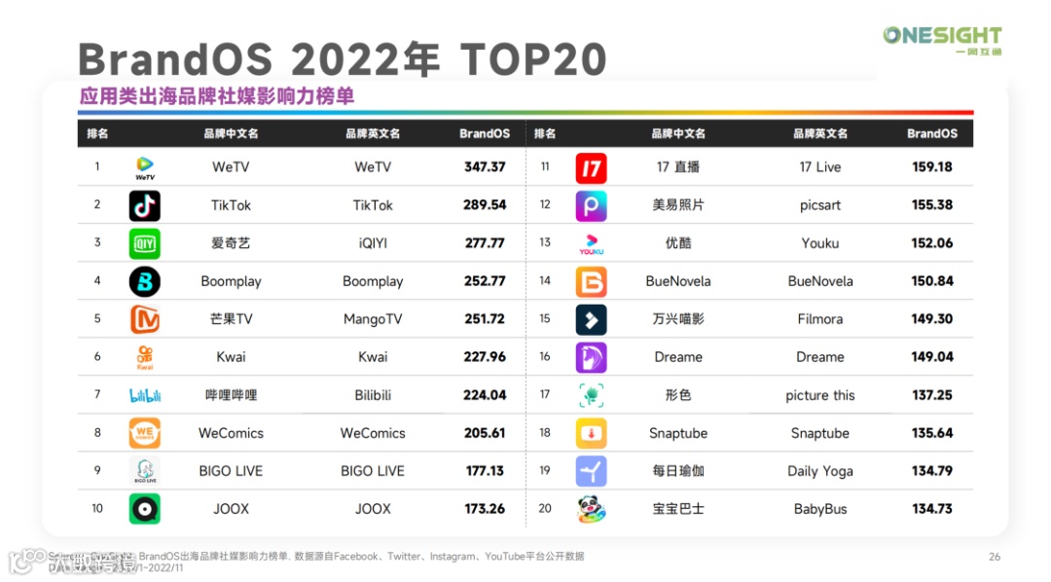
Task: Click the subtitle 应用类出海品牌社媒影响力榜单
Action: pyautogui.click(x=216, y=96)
